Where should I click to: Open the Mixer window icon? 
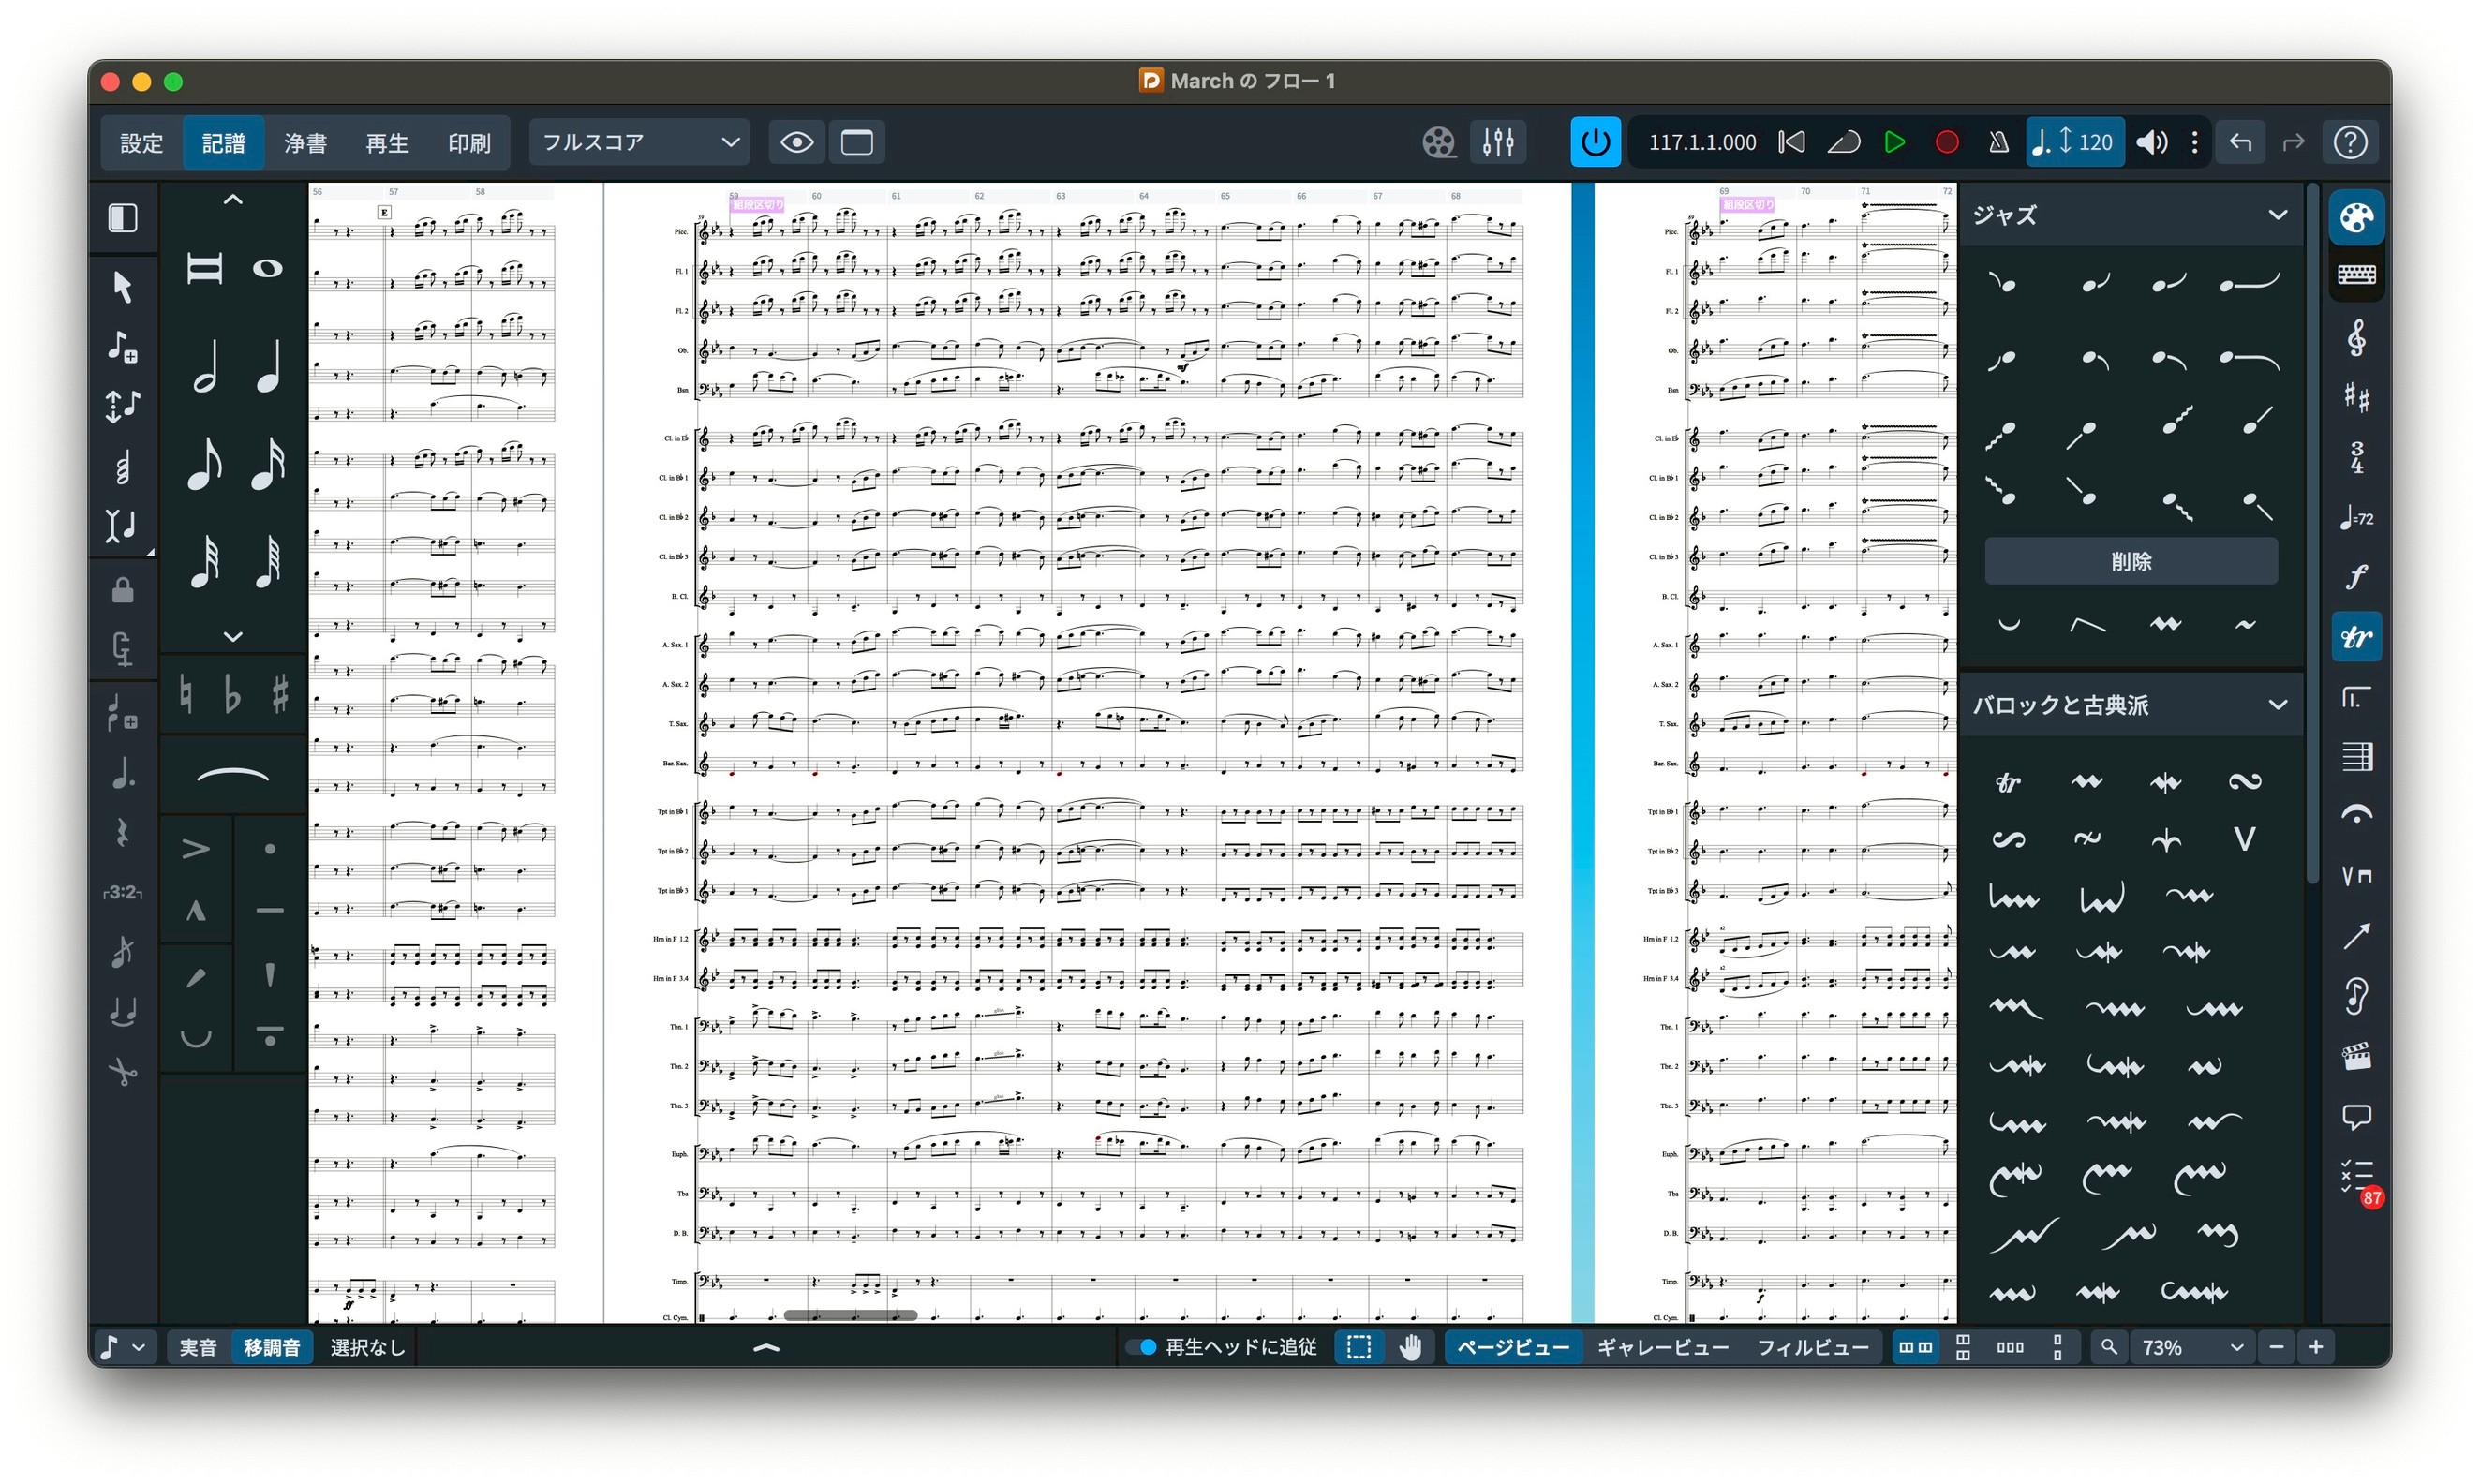(x=1498, y=142)
